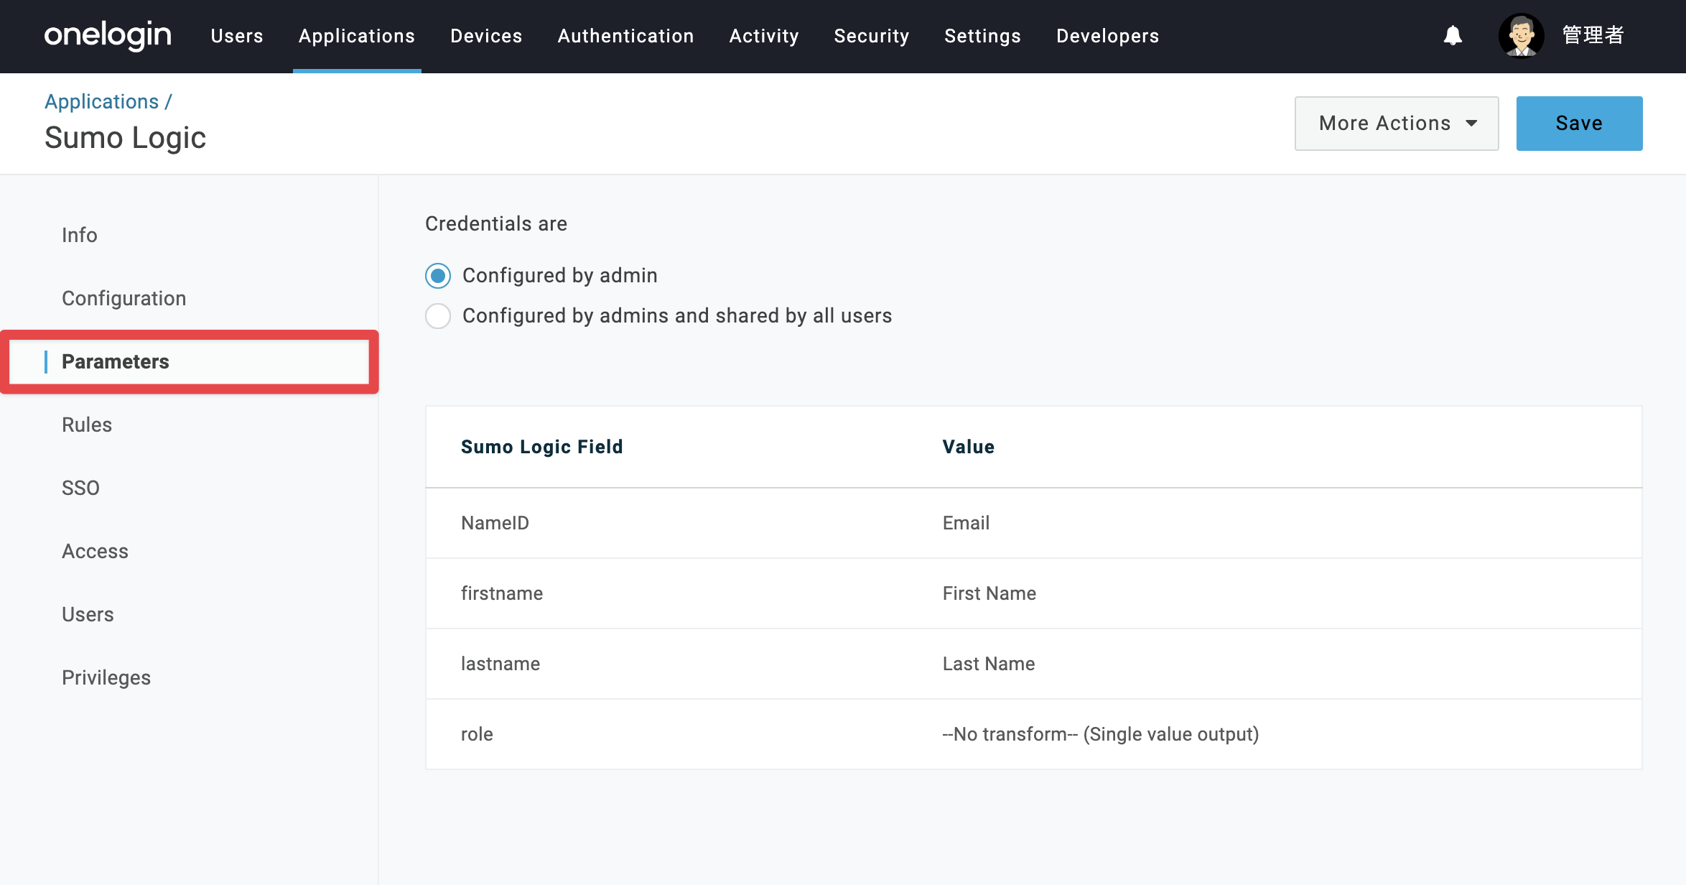Select Configured by admin radio button
The image size is (1686, 885).
point(438,276)
